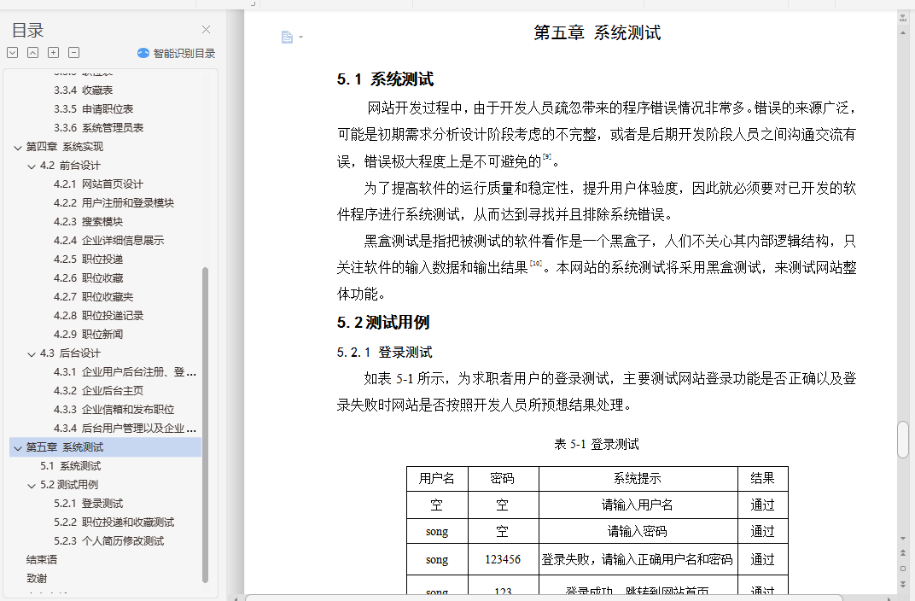Navigate to 4.2.9 职位新闻
This screenshot has height=601, width=915.
coord(88,334)
